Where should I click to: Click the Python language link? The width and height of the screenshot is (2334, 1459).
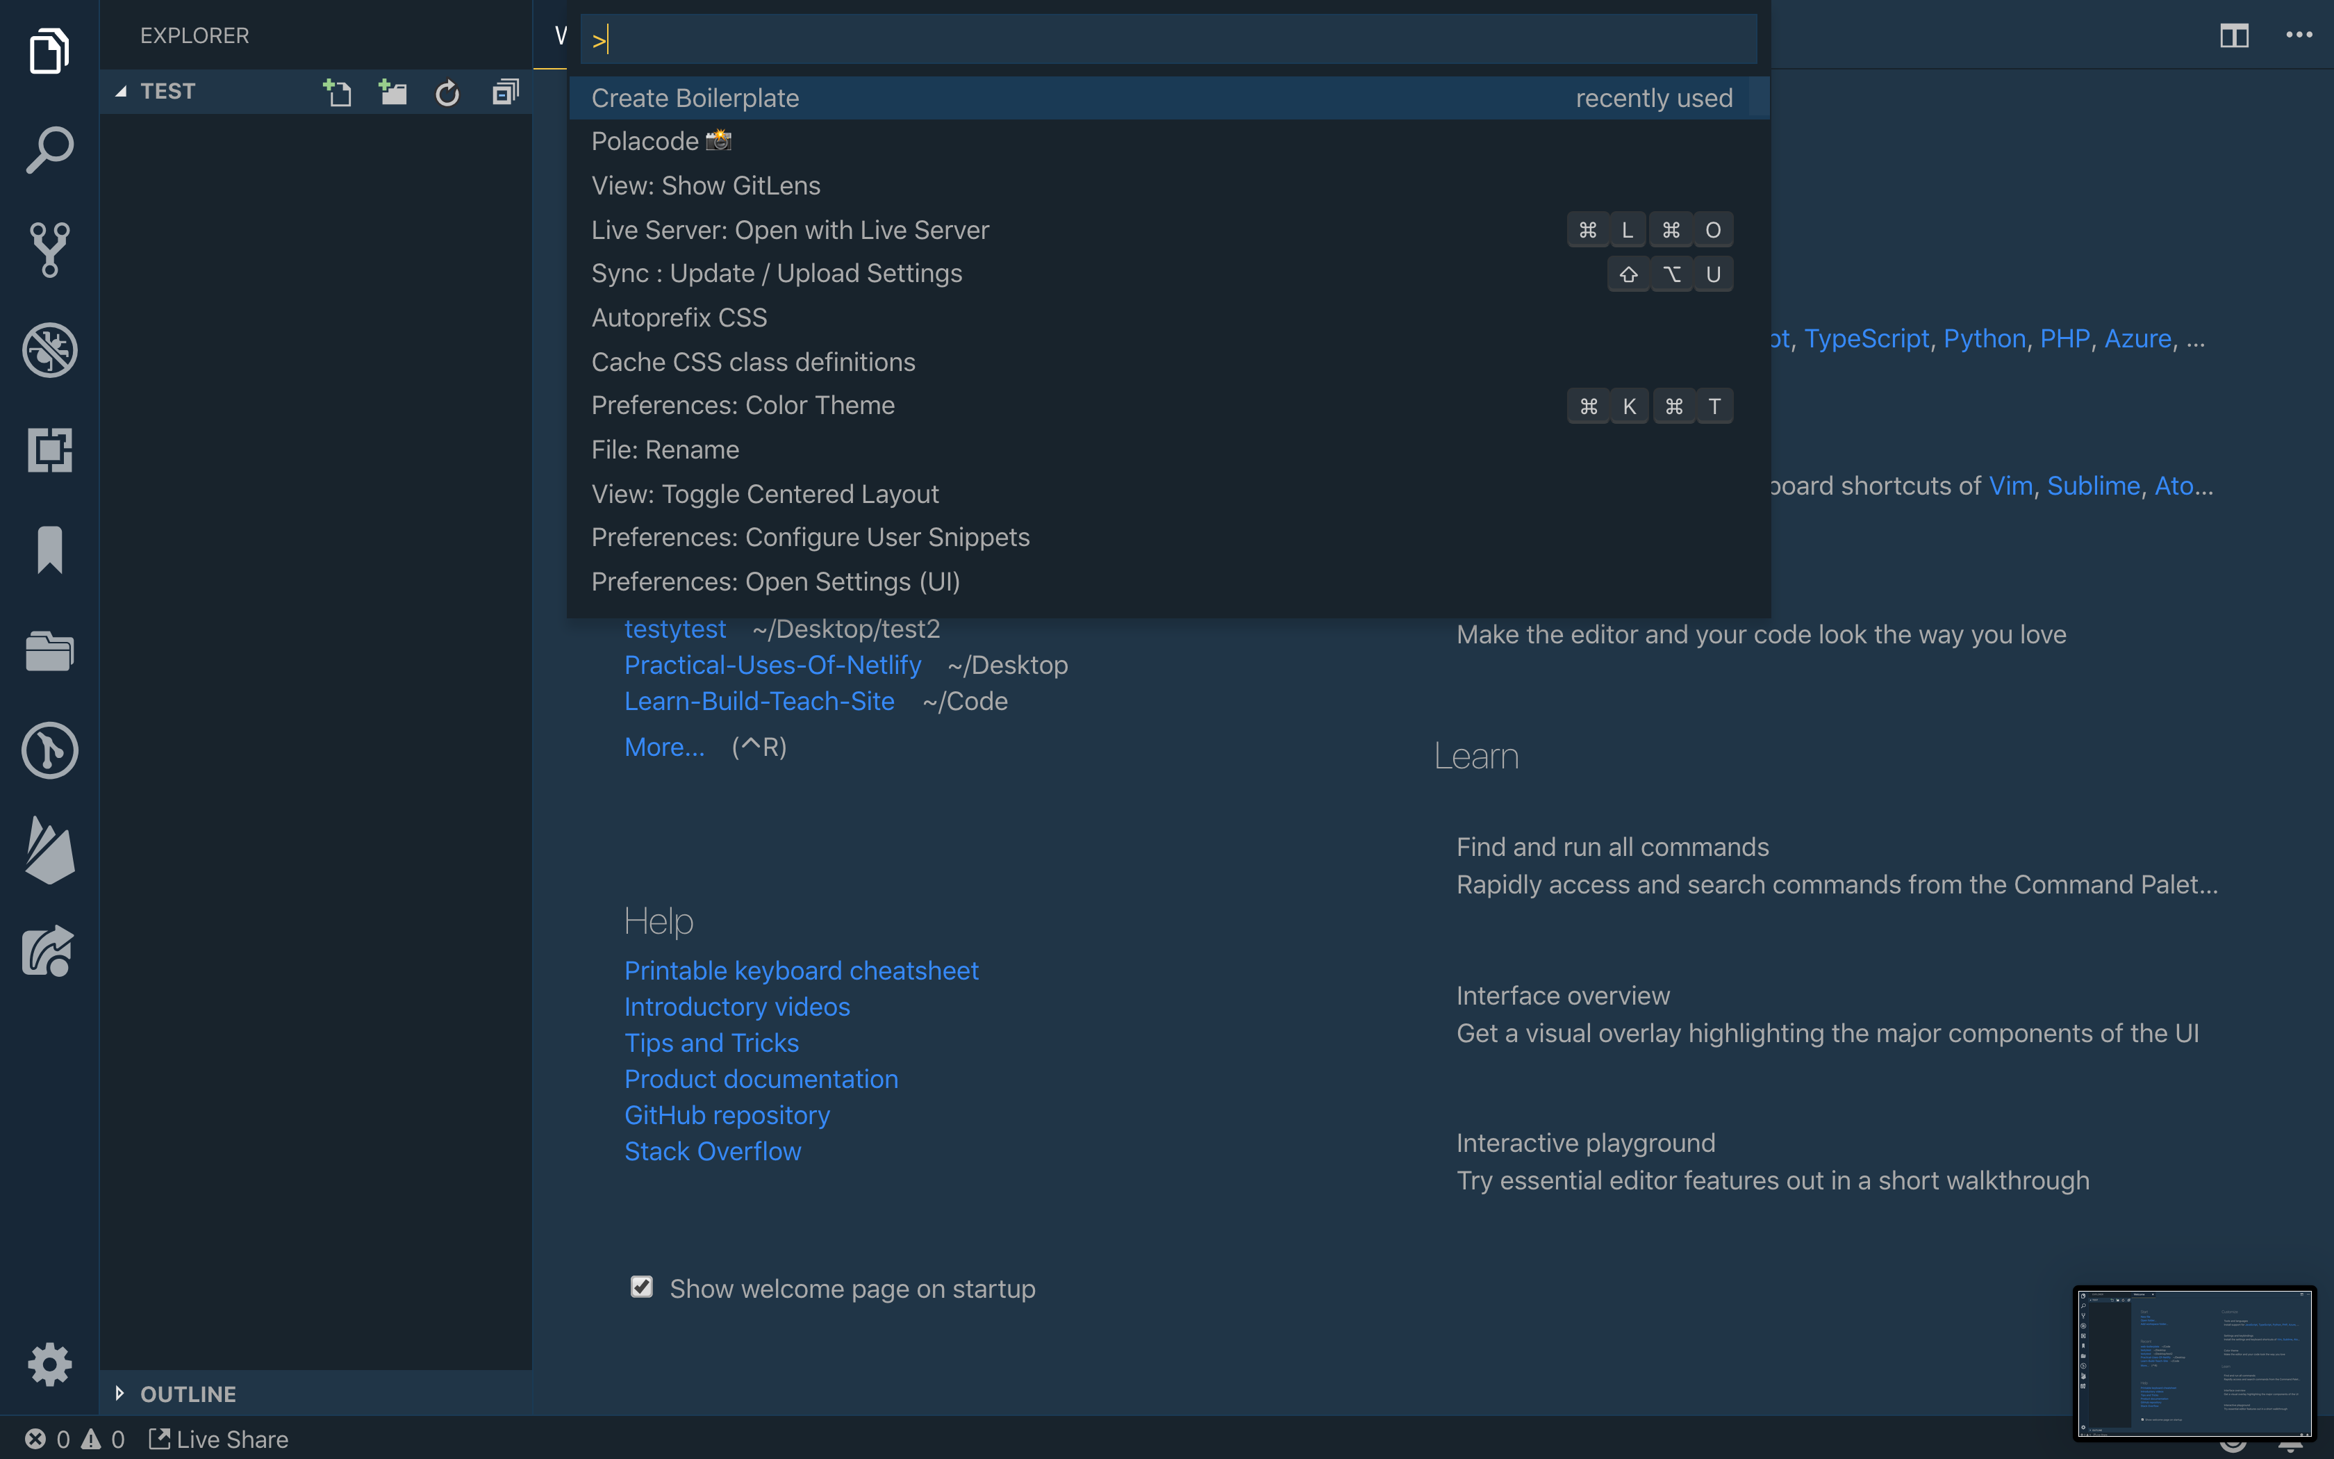click(x=1984, y=339)
